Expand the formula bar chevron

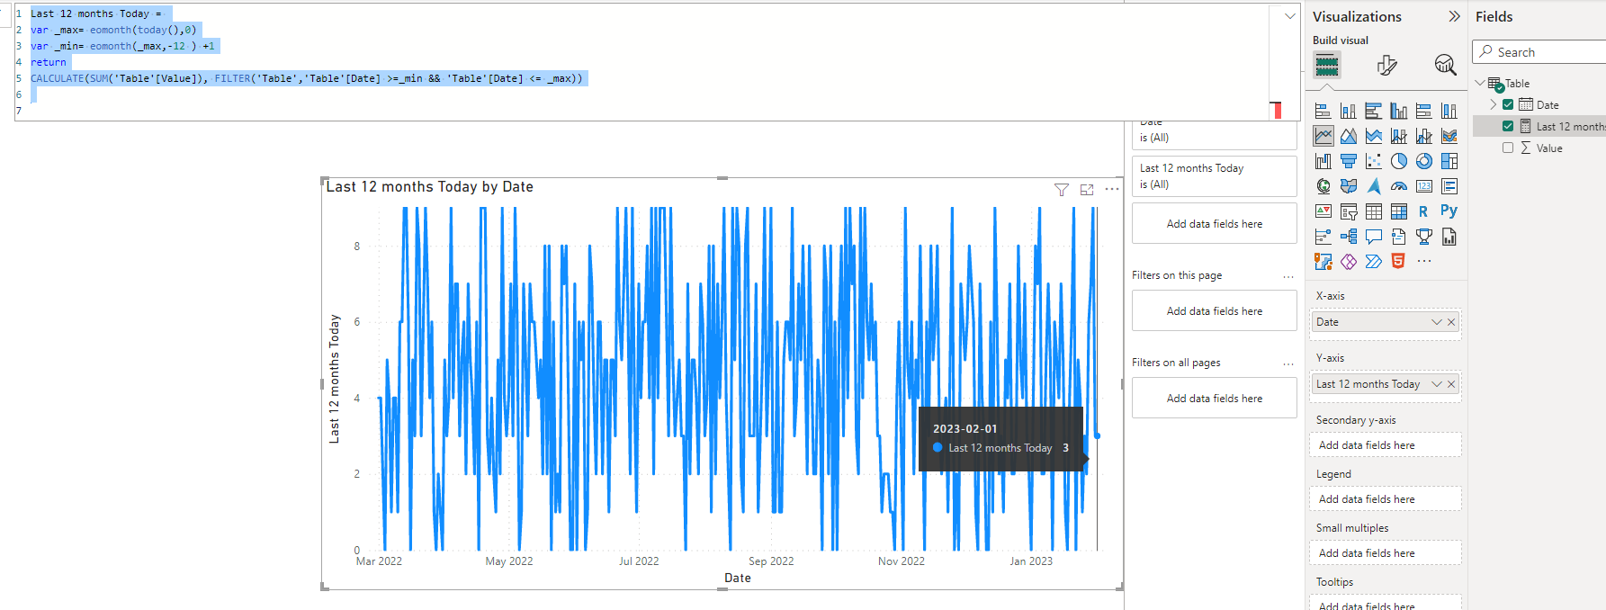point(1289,16)
